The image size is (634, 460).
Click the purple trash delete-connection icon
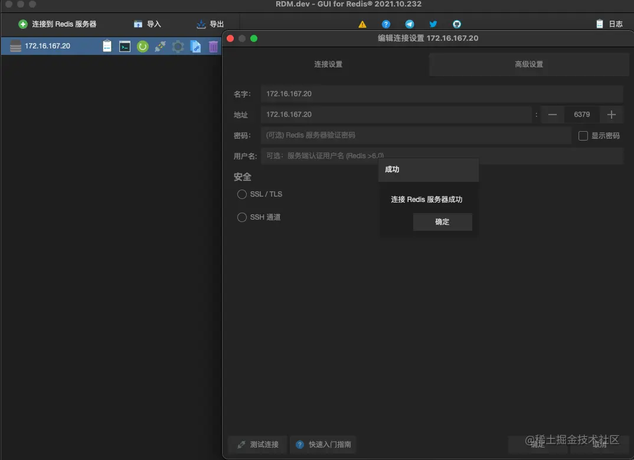(x=213, y=47)
